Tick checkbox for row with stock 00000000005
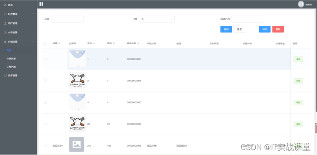Screen dimensions: 317x155 (45, 102)
